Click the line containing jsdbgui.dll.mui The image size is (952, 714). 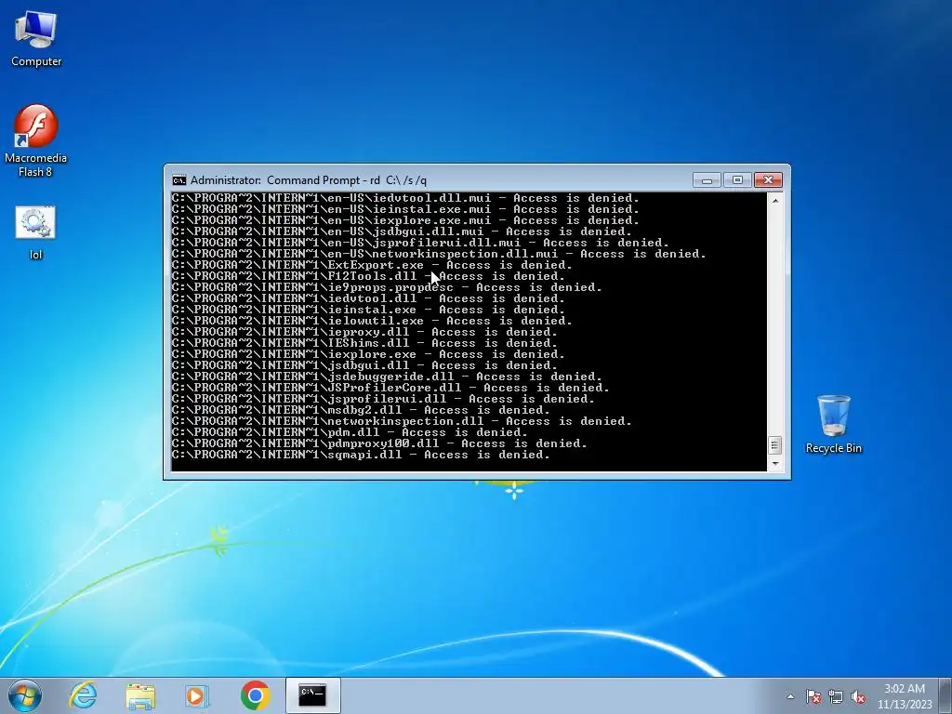[402, 231]
